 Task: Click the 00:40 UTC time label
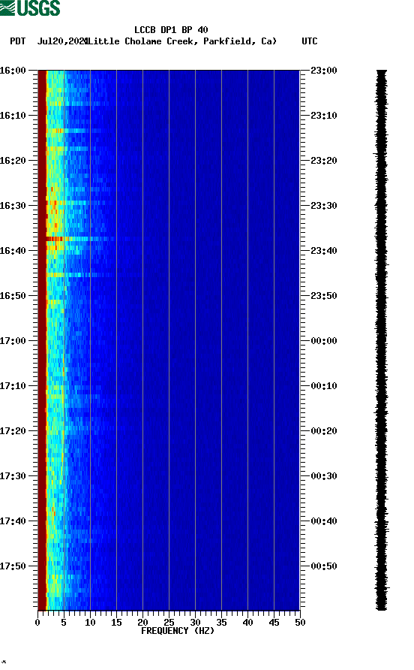(x=324, y=521)
